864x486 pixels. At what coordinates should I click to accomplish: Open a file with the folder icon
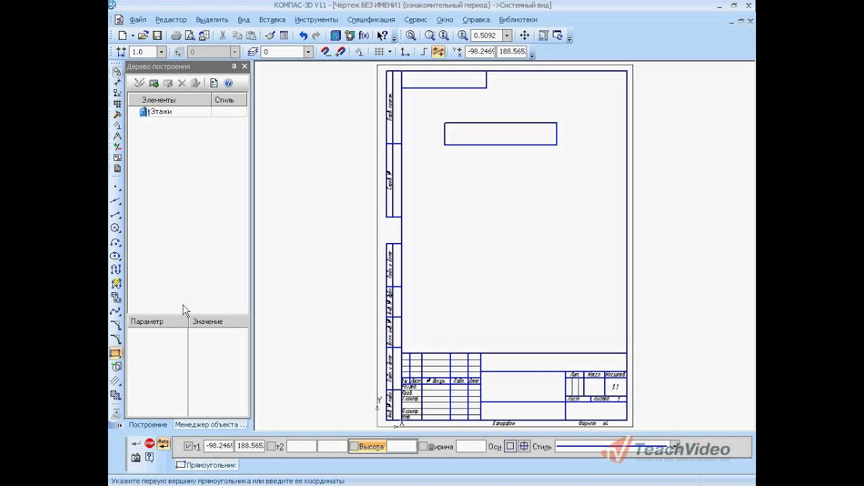coord(143,36)
